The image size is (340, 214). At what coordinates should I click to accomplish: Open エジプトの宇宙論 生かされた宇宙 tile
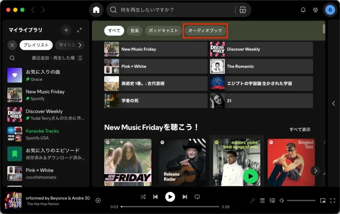coord(261,83)
